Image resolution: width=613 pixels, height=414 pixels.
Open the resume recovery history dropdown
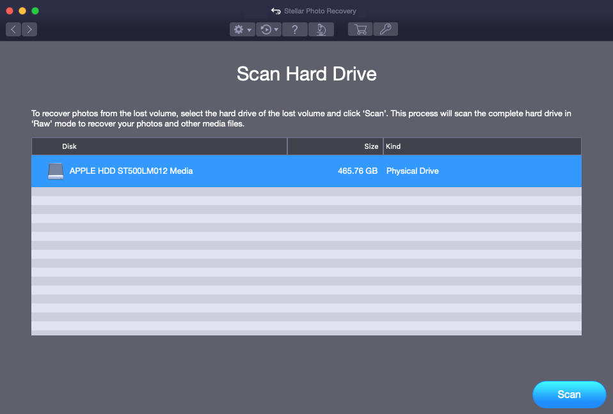(269, 29)
